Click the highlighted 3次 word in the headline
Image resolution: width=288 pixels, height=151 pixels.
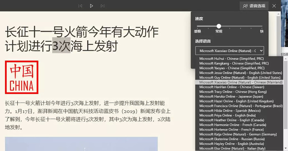[x=61, y=46]
